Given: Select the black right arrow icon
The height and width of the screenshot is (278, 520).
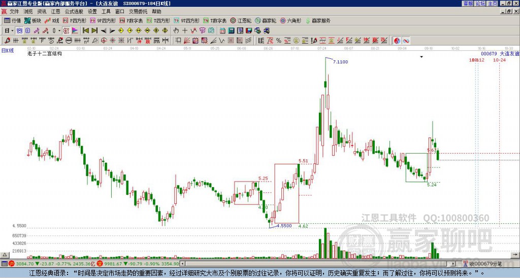Looking at the screenshot, I should pos(112,31).
